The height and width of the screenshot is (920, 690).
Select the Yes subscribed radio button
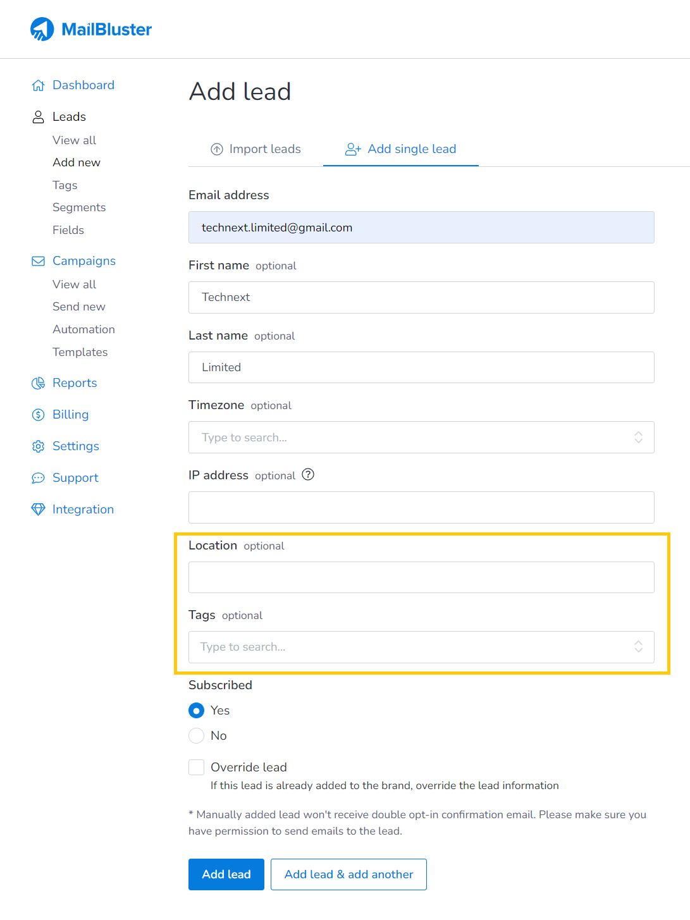click(x=197, y=711)
